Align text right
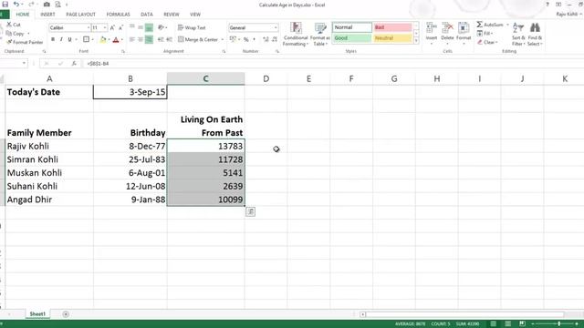Image resolution: width=584 pixels, height=328 pixels. (149, 39)
